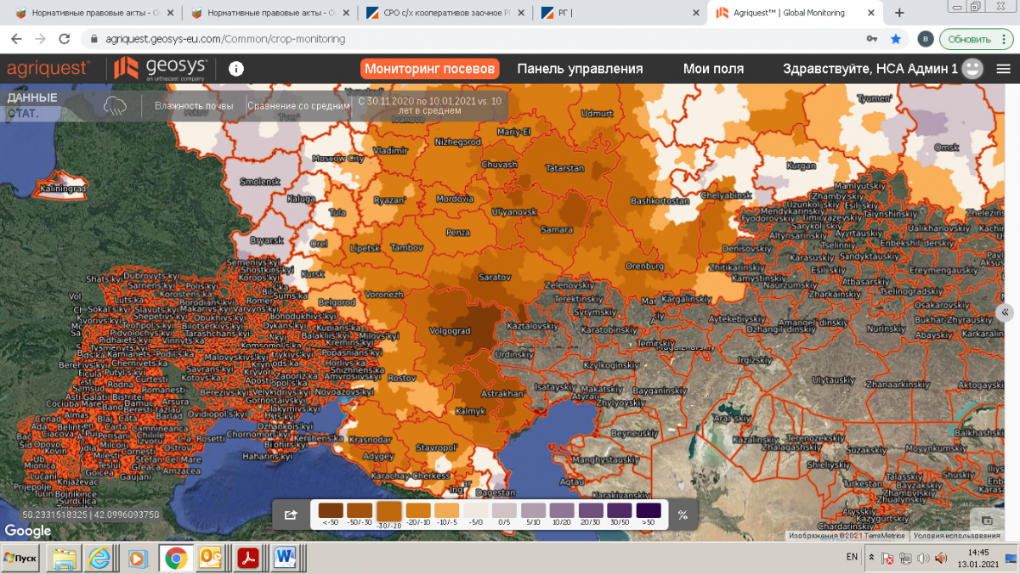Click the Saratov region label on the map
The image size is (1020, 574).
coord(494,278)
